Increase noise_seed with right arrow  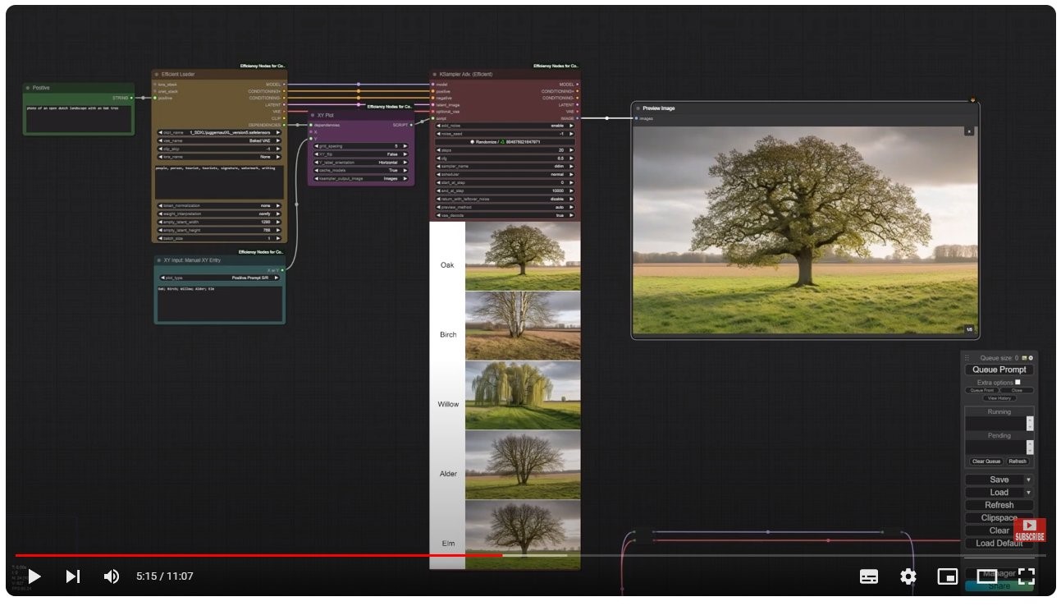pos(570,133)
